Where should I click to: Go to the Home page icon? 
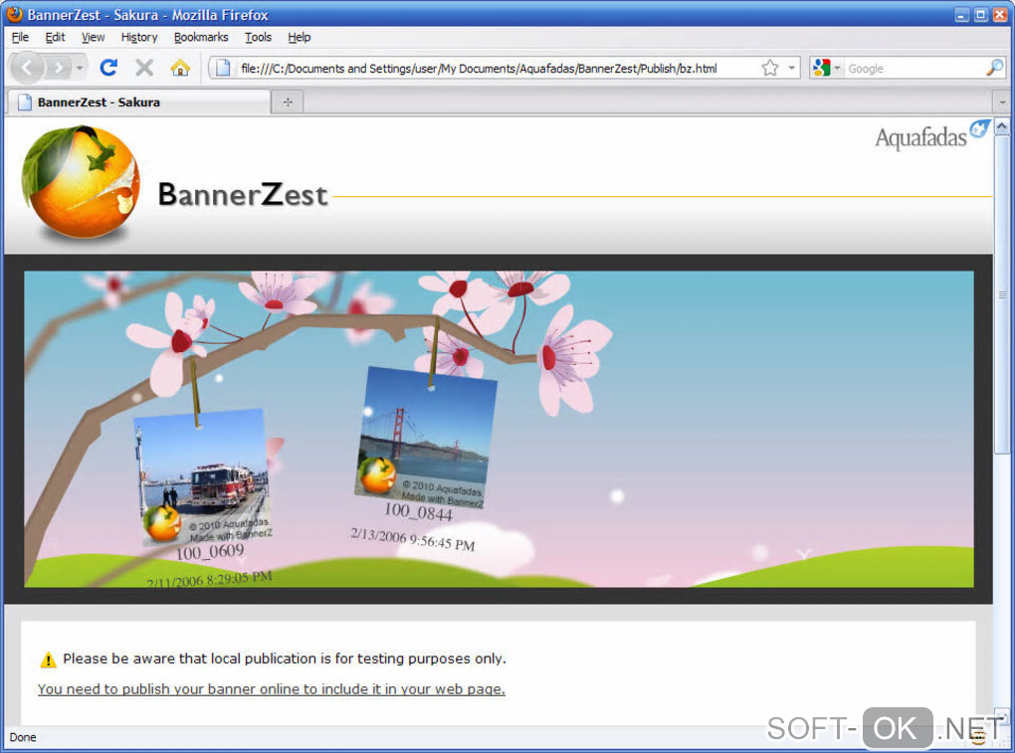(180, 68)
